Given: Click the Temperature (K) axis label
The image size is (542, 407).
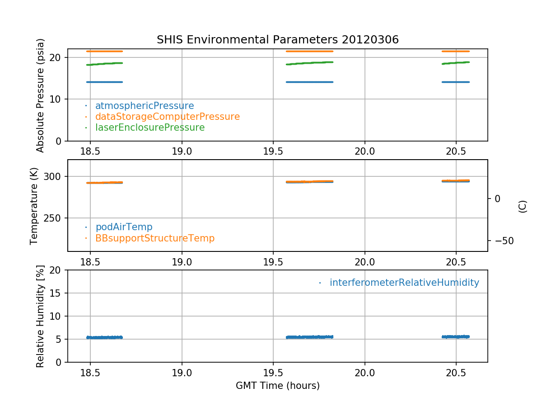Looking at the screenshot, I should pyautogui.click(x=34, y=206).
